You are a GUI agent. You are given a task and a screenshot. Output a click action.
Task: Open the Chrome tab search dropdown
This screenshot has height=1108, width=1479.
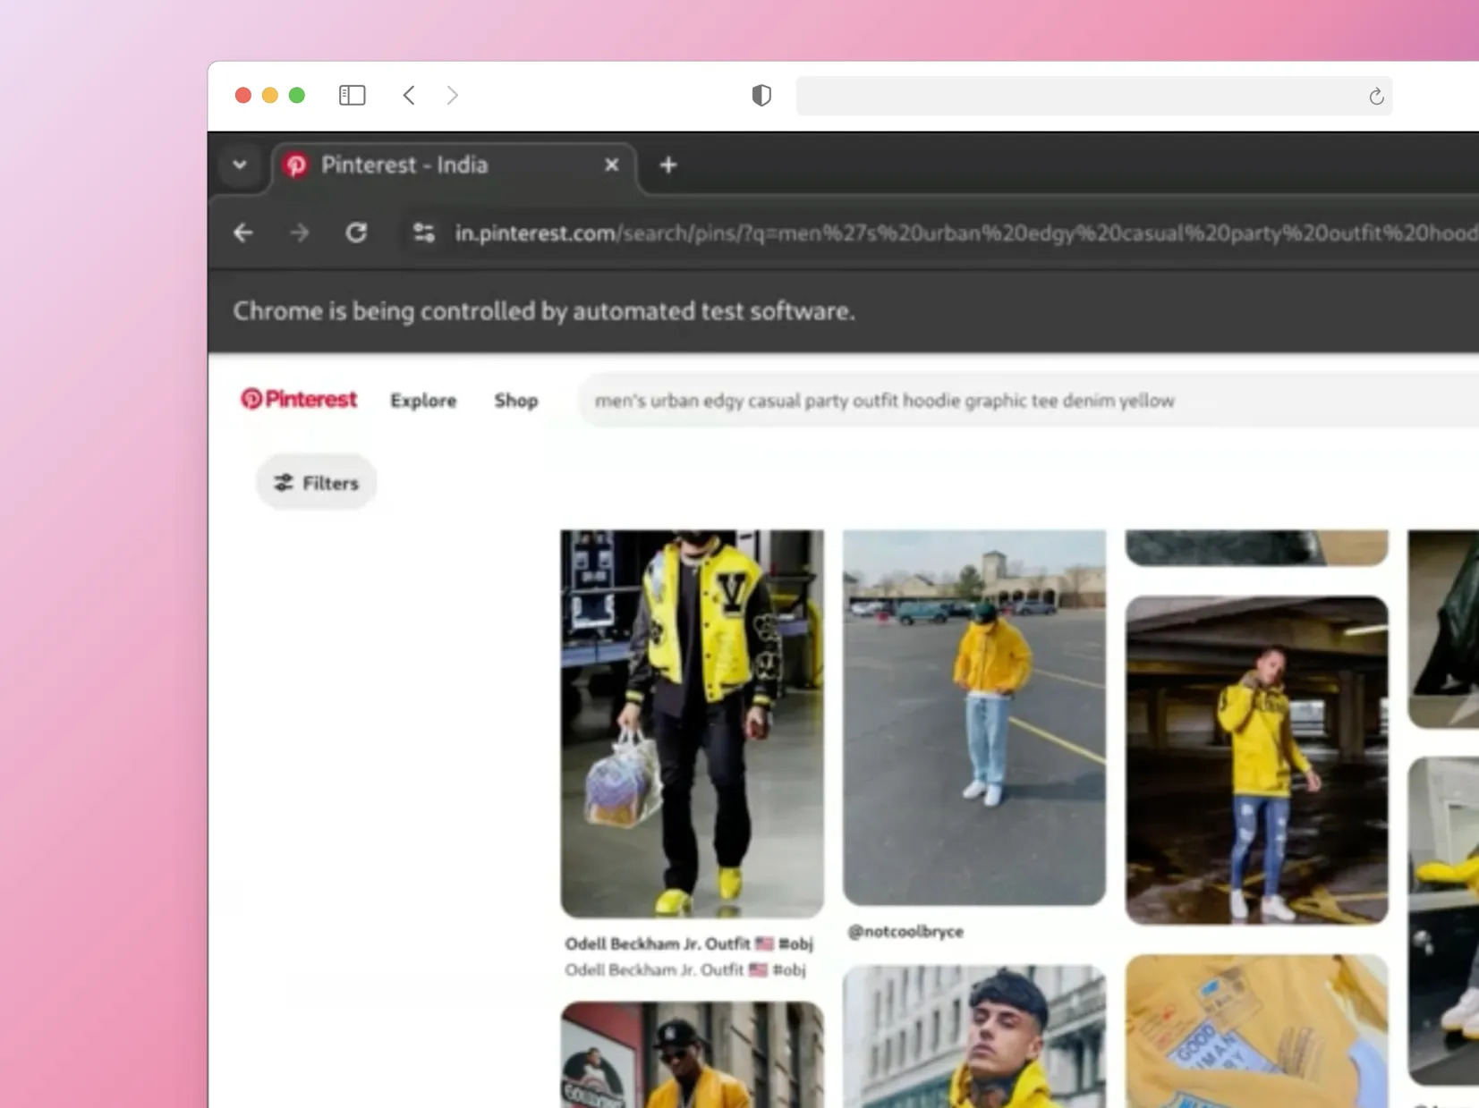[x=240, y=165]
